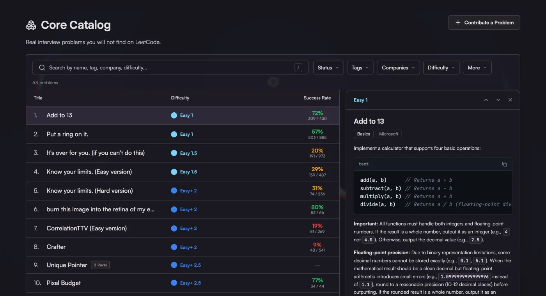The image size is (546, 296).
Task: Open the problem "Put a ring on it."
Action: (67, 134)
